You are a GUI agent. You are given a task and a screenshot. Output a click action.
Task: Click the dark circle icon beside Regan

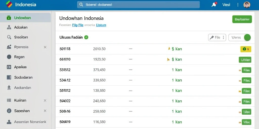[9, 57]
